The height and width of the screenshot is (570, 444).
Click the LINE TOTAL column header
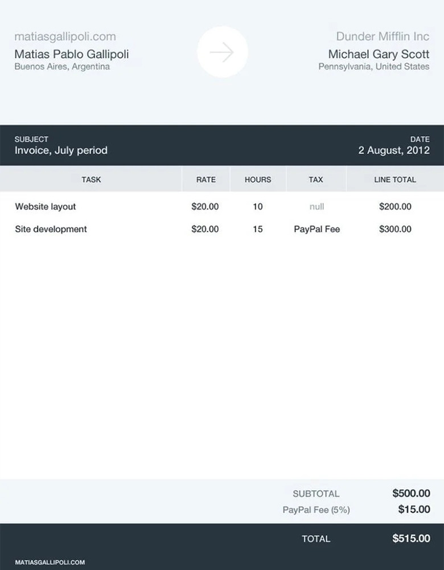[x=395, y=180]
